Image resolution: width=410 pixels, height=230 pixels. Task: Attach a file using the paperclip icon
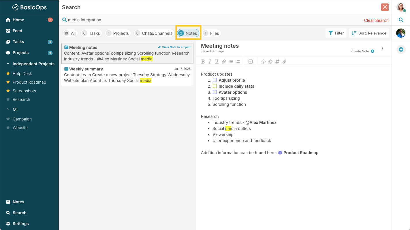(284, 62)
